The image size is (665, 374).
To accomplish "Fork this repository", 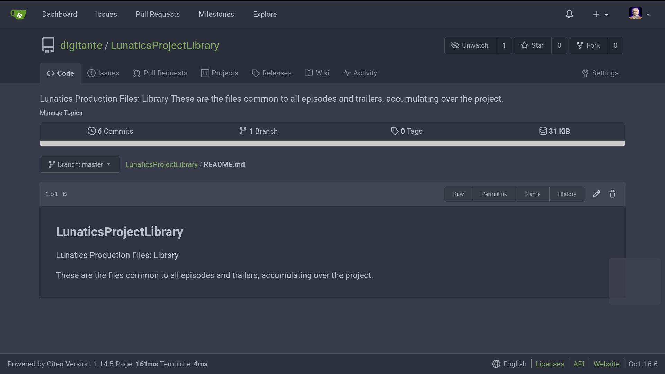I will point(588,45).
